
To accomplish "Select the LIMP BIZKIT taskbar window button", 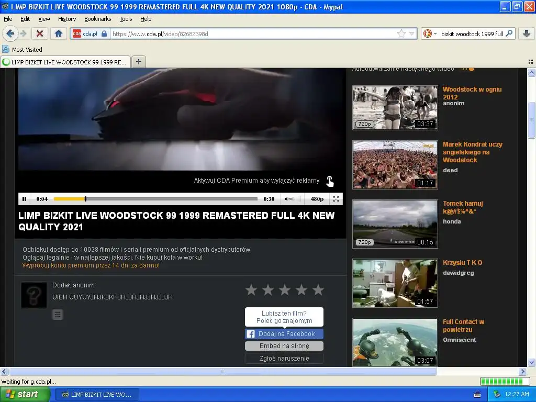I will point(97,395).
